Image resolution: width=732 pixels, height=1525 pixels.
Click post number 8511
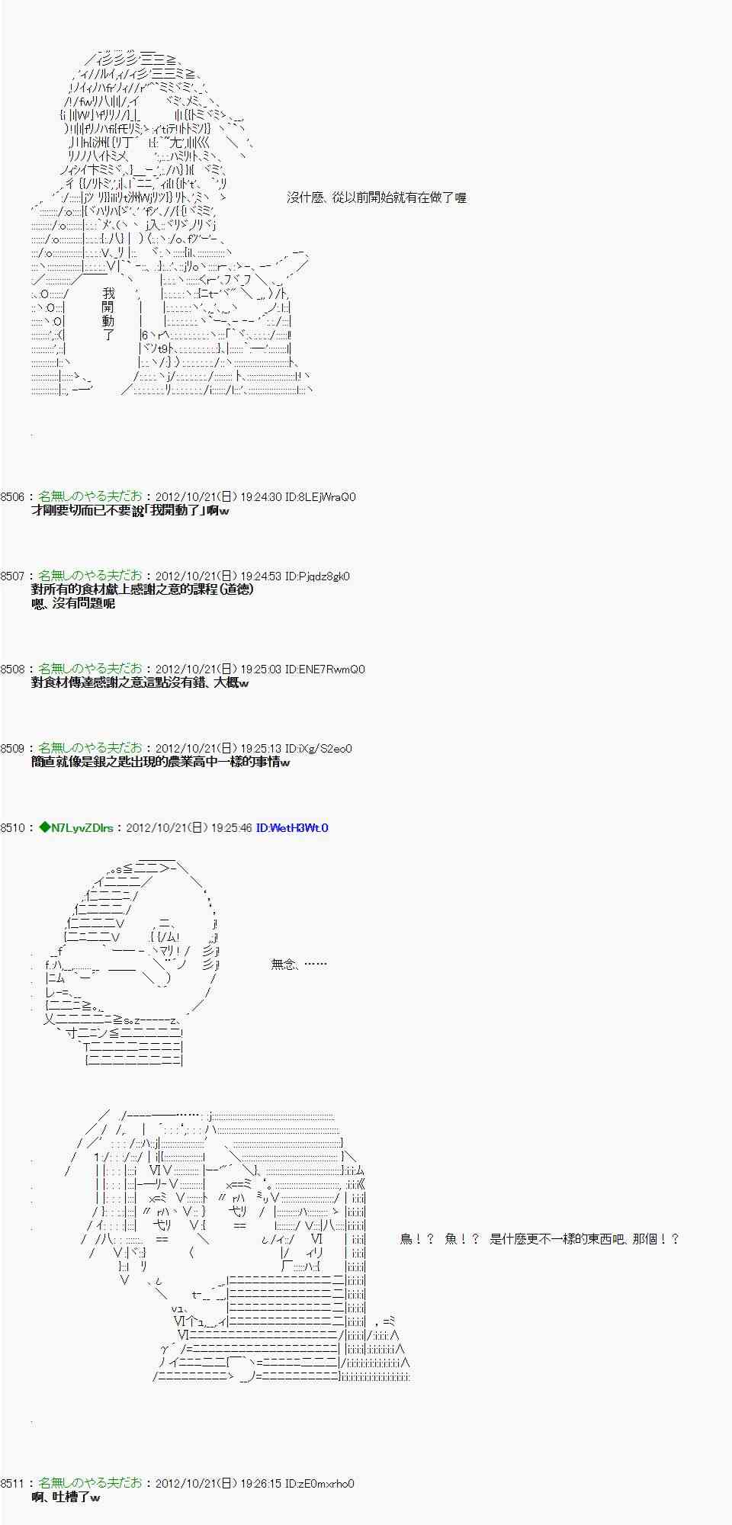[12, 1484]
